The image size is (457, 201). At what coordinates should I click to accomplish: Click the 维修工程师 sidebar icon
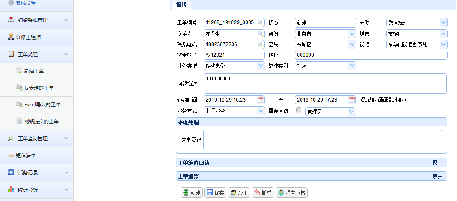tap(11, 37)
